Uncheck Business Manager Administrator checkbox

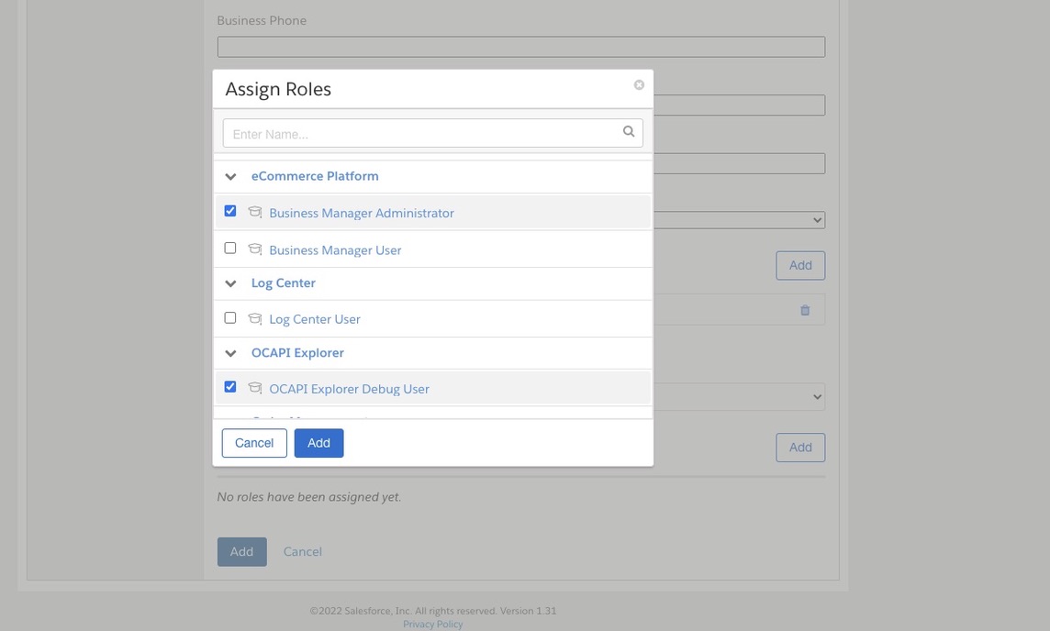point(230,211)
